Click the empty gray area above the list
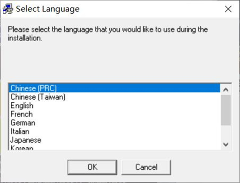This screenshot has width=240, height=183. click(x=120, y=62)
